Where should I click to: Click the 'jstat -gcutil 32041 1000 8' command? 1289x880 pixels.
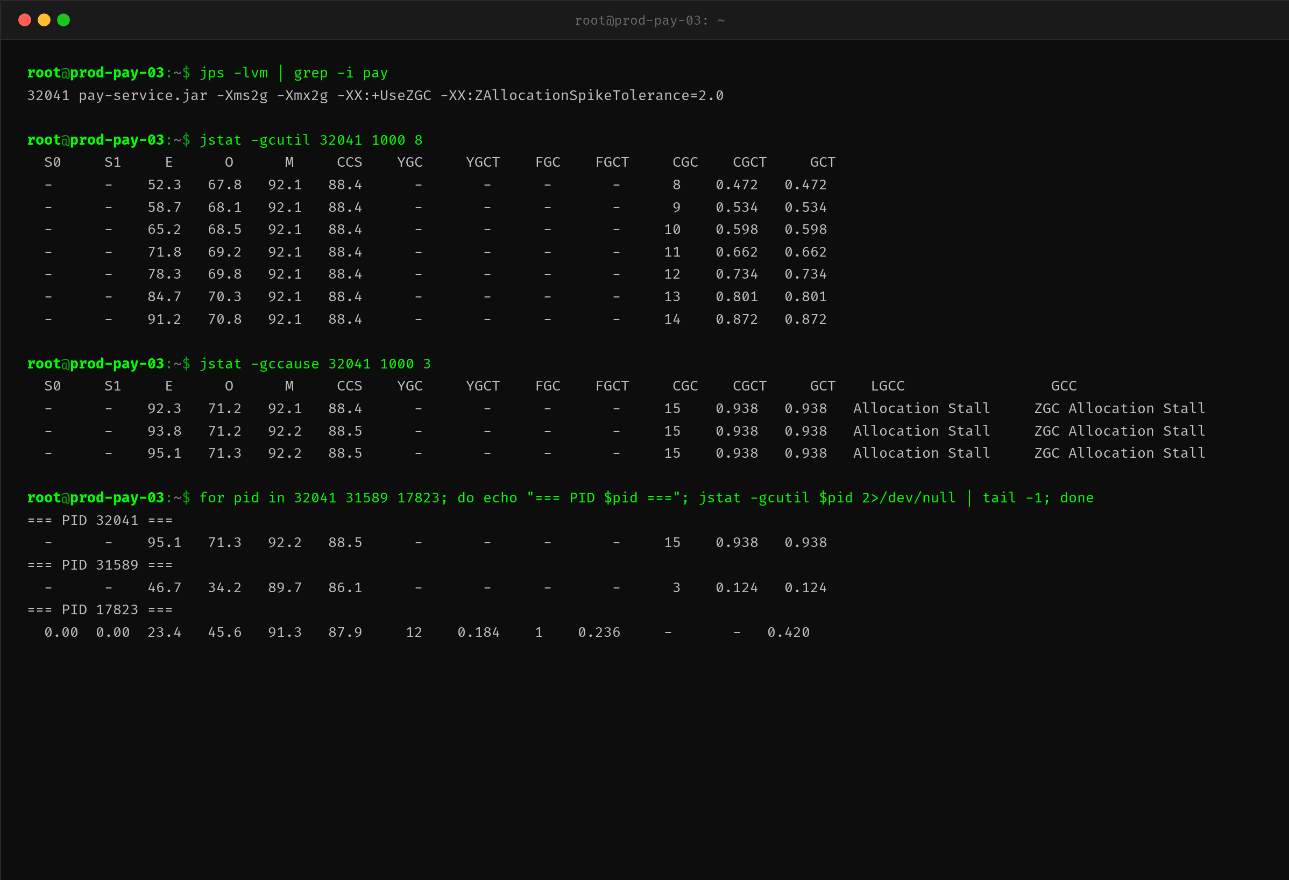[310, 140]
